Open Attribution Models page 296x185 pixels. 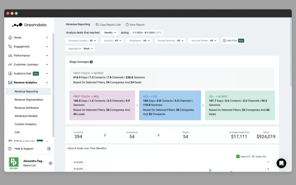click(x=26, y=116)
